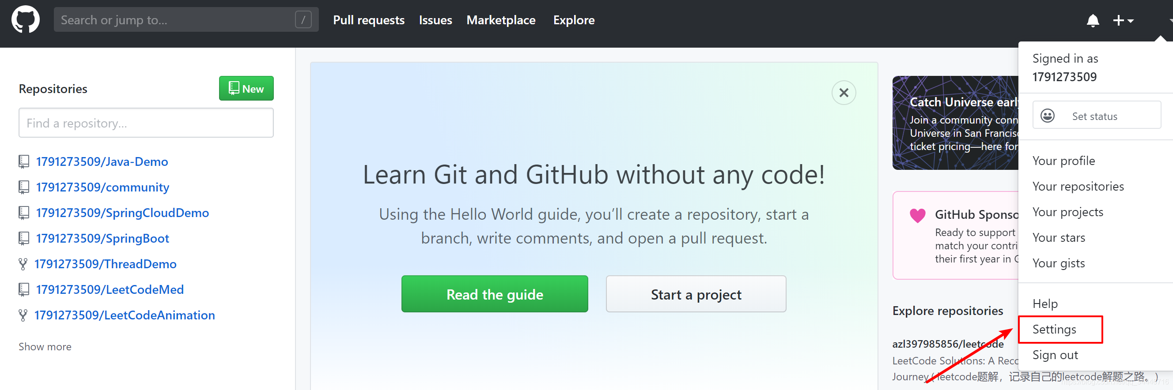Viewport: 1173px width, 390px height.
Task: Choose Sign out in the user menu
Action: click(1055, 355)
